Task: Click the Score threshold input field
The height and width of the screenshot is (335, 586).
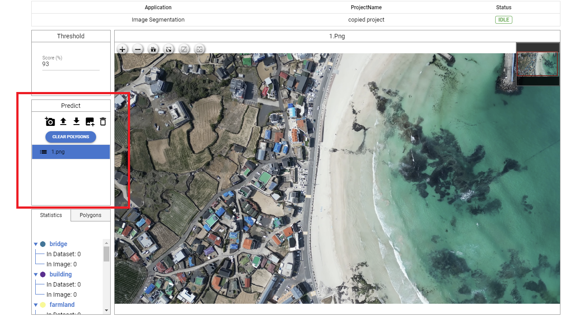Action: click(x=71, y=64)
